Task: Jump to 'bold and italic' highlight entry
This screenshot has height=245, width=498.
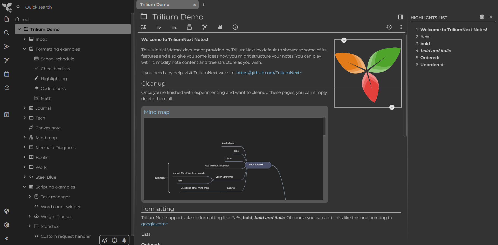Action: tap(435, 51)
